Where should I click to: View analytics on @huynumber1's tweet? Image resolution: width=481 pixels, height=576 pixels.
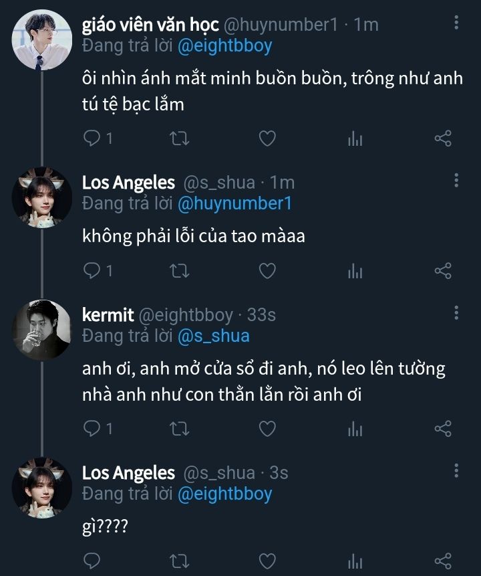pyautogui.click(x=355, y=138)
